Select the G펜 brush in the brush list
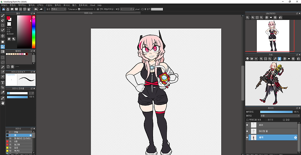The image size is (301, 155). (x=19, y=141)
